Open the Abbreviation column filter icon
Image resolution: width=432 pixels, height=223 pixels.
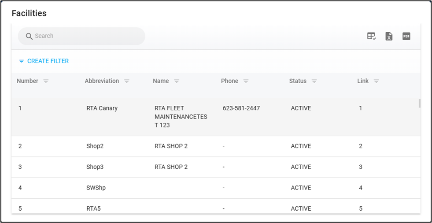127,82
